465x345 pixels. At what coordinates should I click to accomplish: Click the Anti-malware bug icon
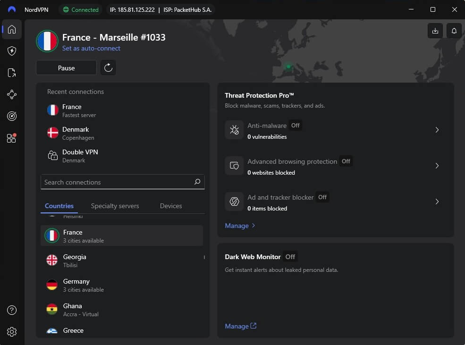234,130
